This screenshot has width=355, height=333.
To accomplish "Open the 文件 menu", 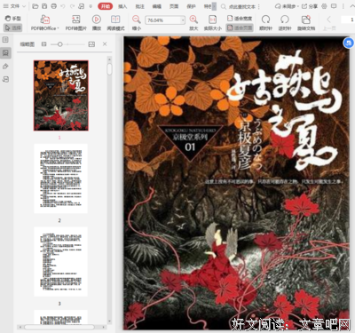I will pos(15,6).
